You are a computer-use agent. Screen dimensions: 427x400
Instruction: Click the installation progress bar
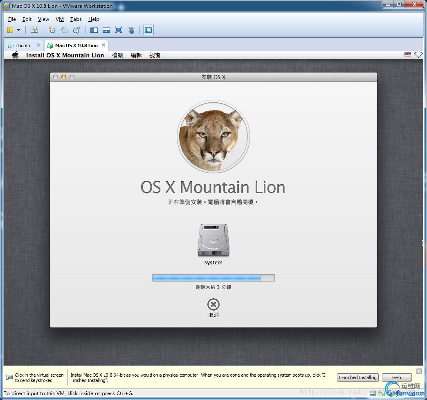[213, 278]
